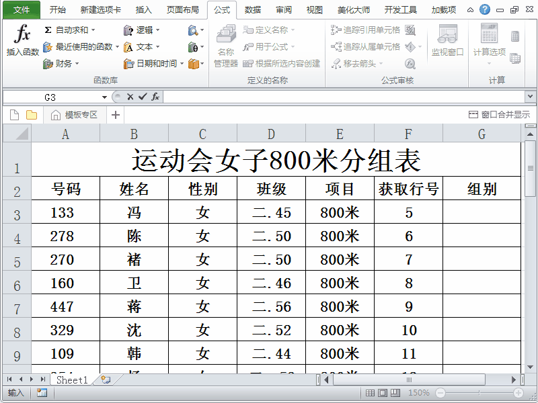The image size is (538, 403).
Task: Open the Logical (逻辑) functions
Action: pyautogui.click(x=139, y=30)
